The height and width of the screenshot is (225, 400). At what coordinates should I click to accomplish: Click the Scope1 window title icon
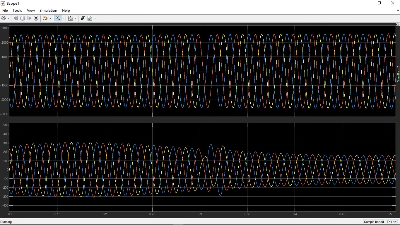coord(3,3)
